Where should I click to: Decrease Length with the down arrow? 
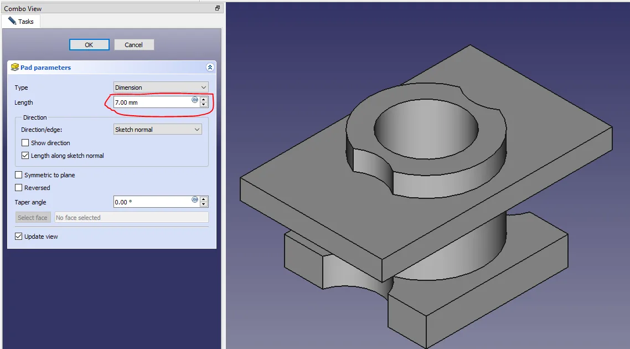(x=204, y=105)
